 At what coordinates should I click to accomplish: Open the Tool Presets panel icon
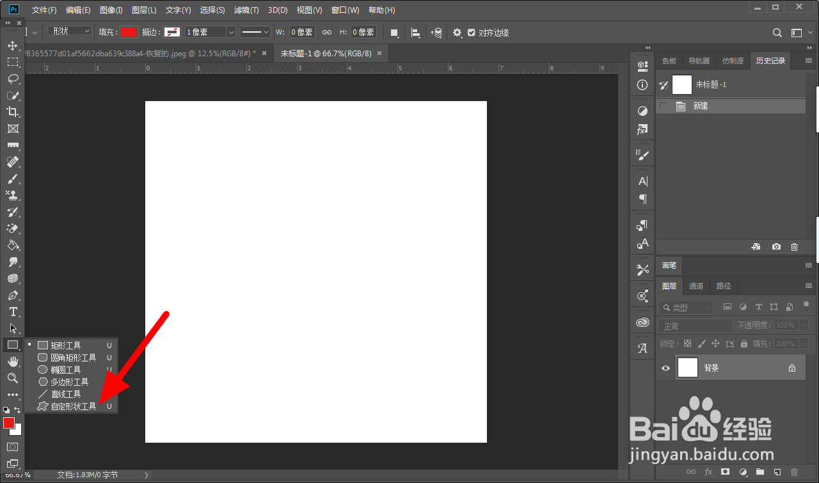(x=642, y=270)
